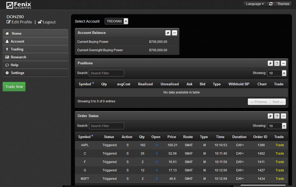Screen dimensions: 296x187
Task: Sort Order Status by Time column
Action: tap(220, 137)
